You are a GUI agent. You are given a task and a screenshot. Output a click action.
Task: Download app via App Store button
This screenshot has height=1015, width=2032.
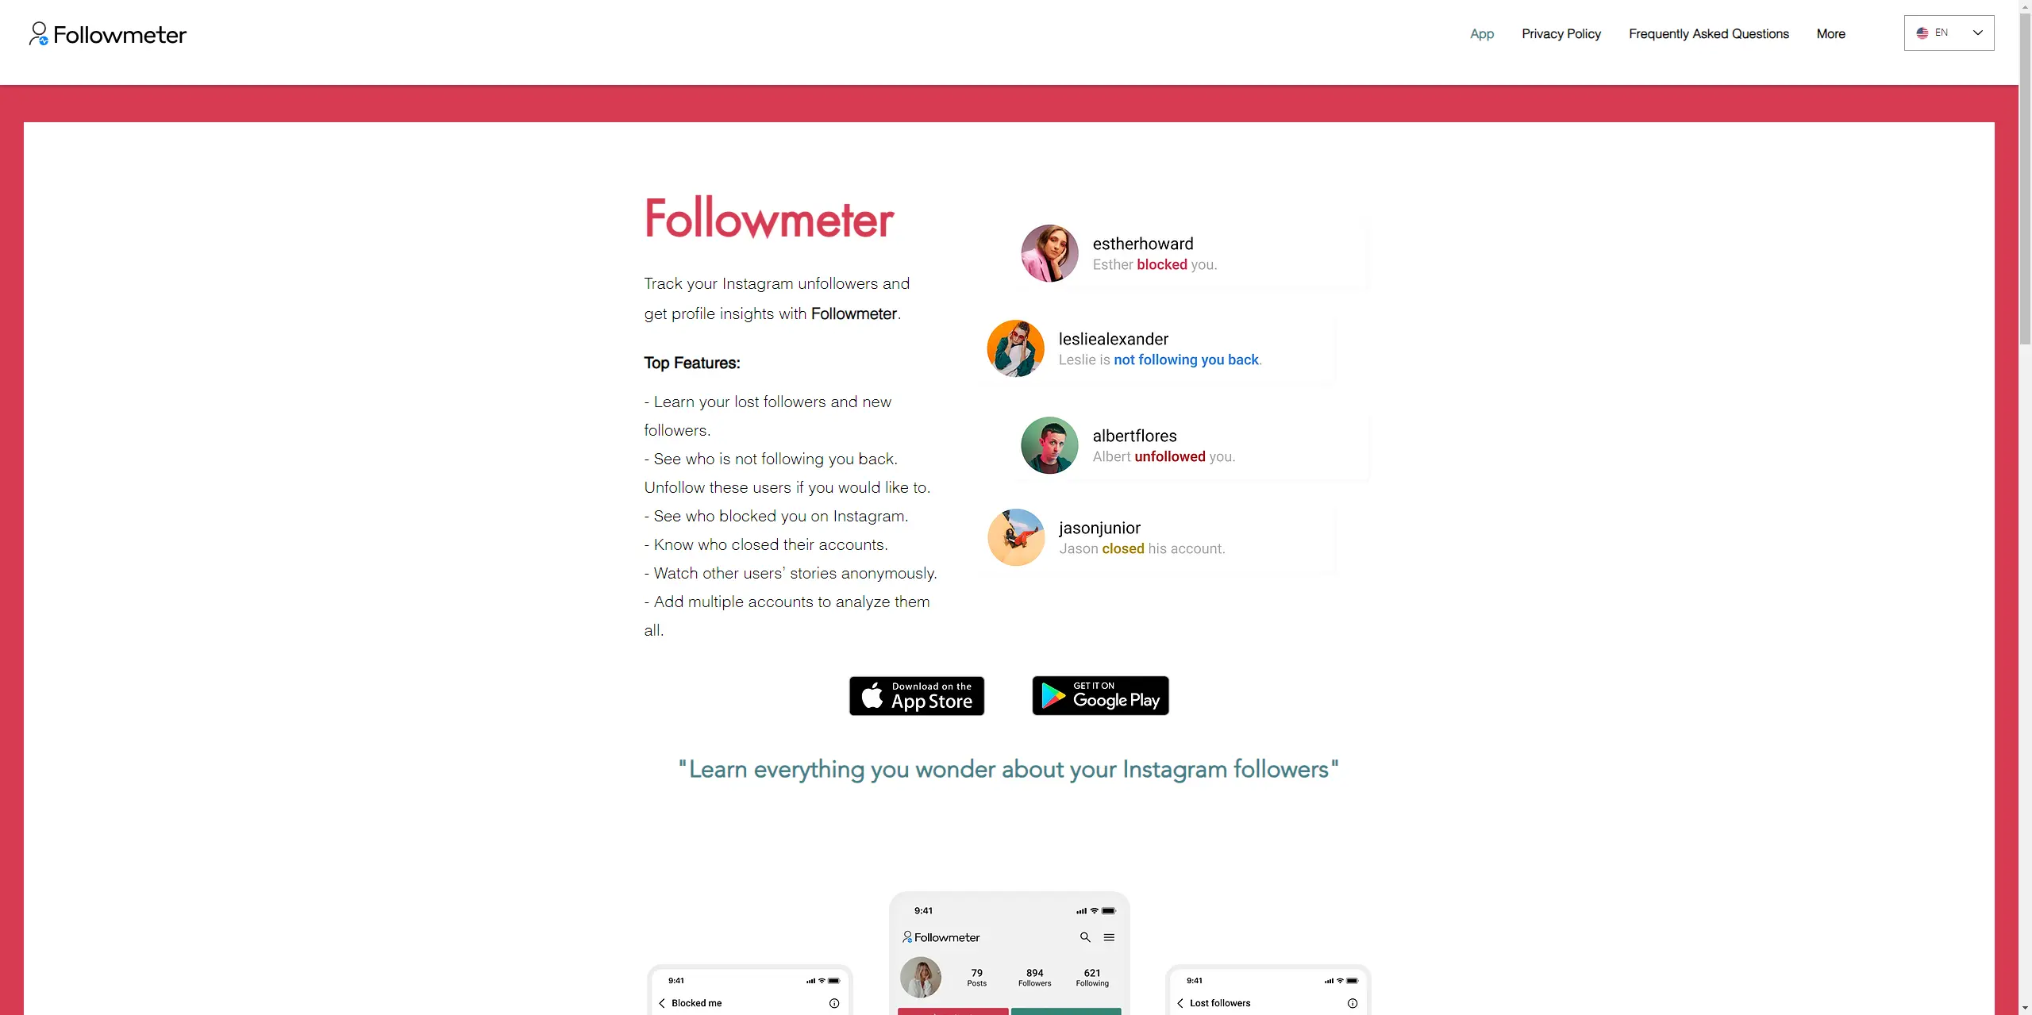[x=916, y=695]
